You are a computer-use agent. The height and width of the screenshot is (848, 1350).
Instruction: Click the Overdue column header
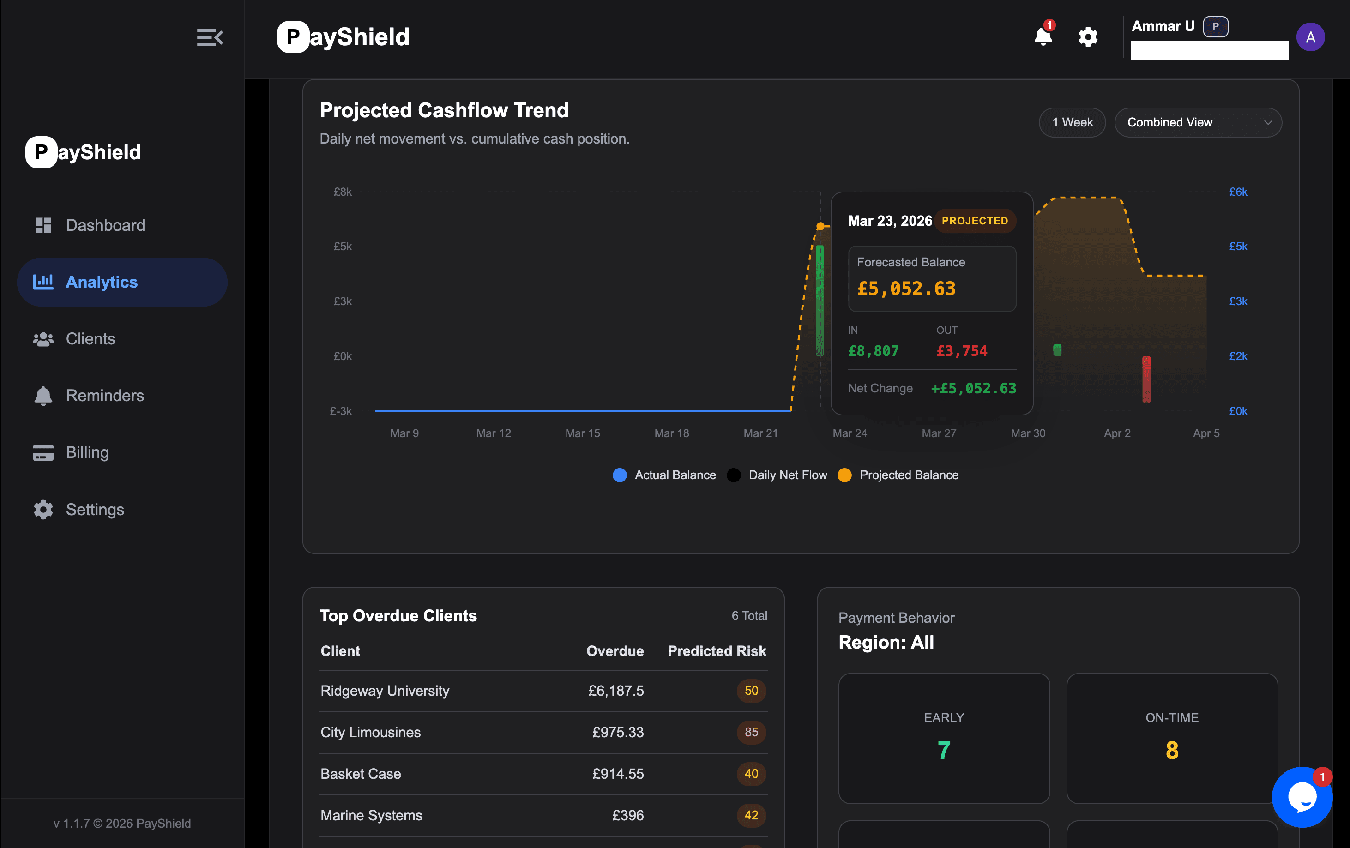[615, 651]
